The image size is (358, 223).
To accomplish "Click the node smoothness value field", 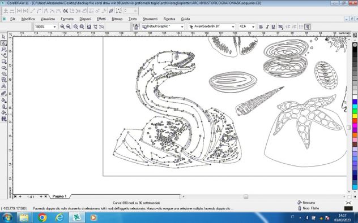I will point(131,11).
